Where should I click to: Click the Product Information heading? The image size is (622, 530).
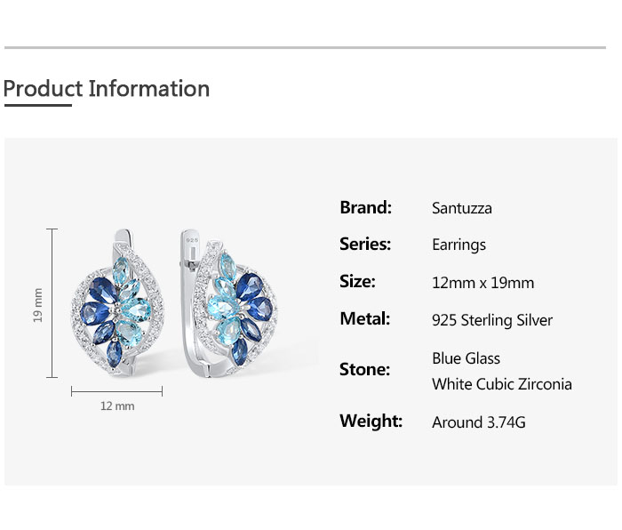[107, 89]
